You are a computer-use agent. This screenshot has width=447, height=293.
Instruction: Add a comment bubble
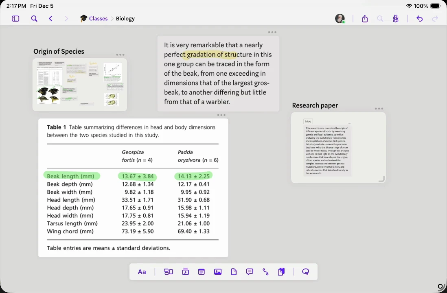pyautogui.click(x=250, y=271)
